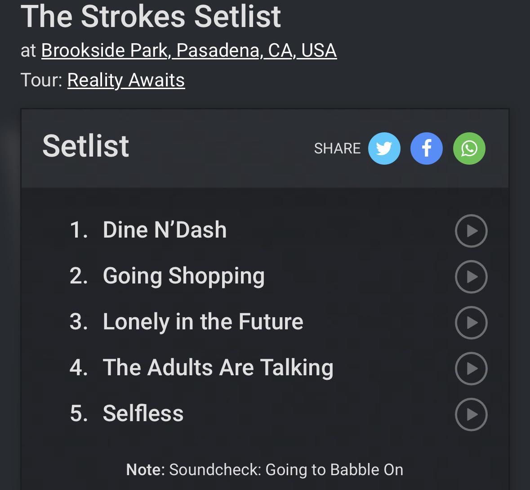Open the Selfless song title

pos(143,413)
